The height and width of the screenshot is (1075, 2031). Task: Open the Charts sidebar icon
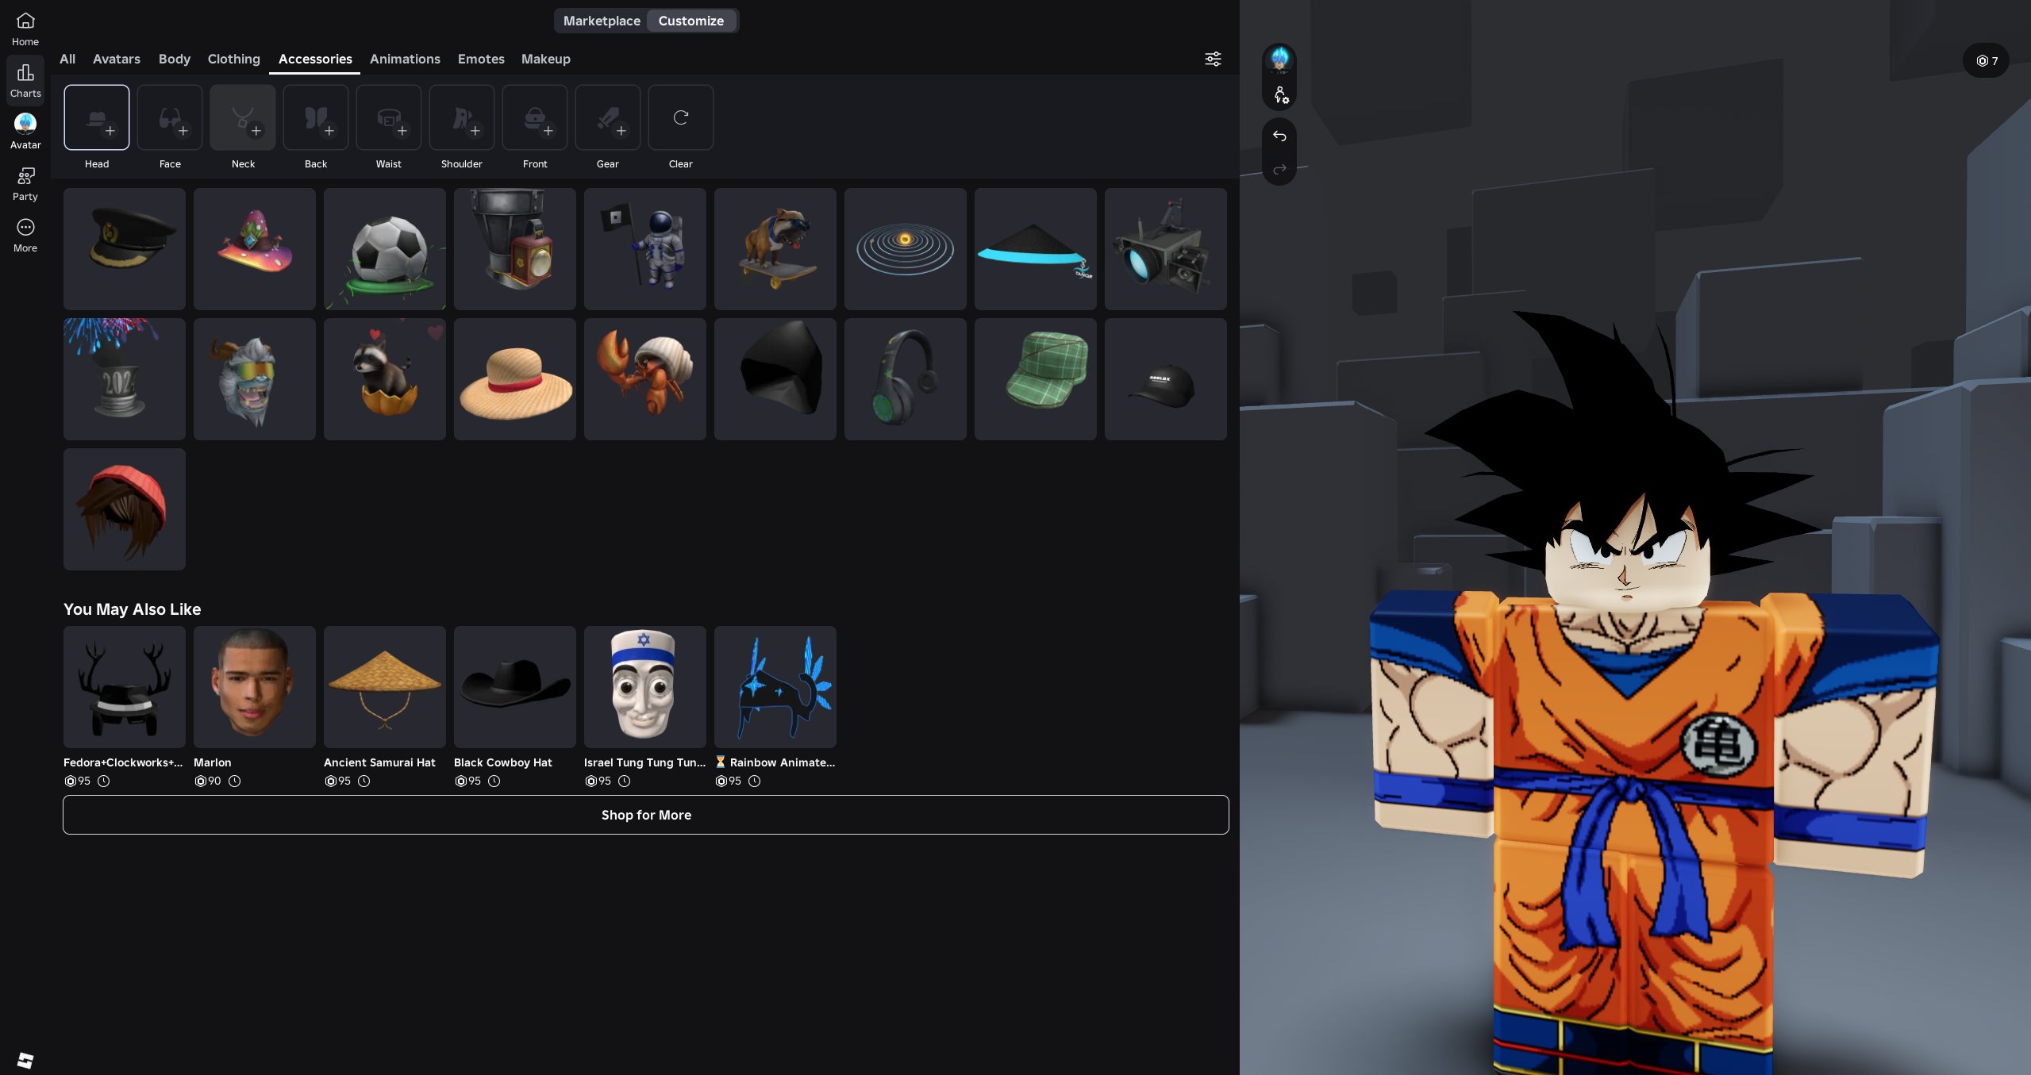pyautogui.click(x=25, y=80)
